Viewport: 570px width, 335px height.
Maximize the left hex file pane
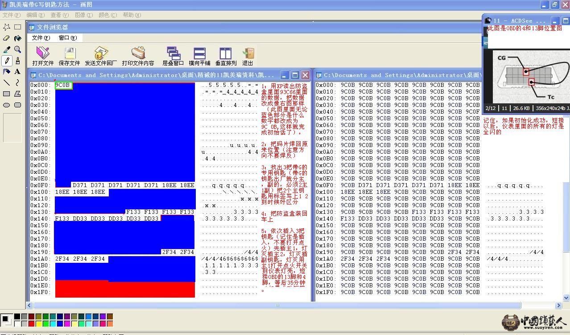[x=295, y=75]
